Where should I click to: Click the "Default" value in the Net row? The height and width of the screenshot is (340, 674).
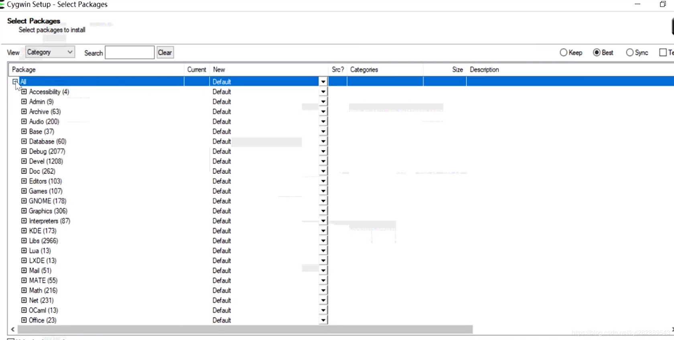222,300
